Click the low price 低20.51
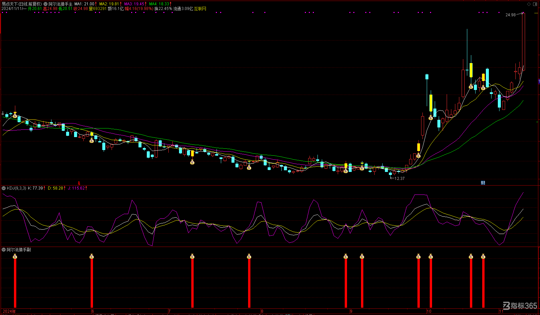Image resolution: width=540 pixels, height=315 pixels. tap(65, 9)
